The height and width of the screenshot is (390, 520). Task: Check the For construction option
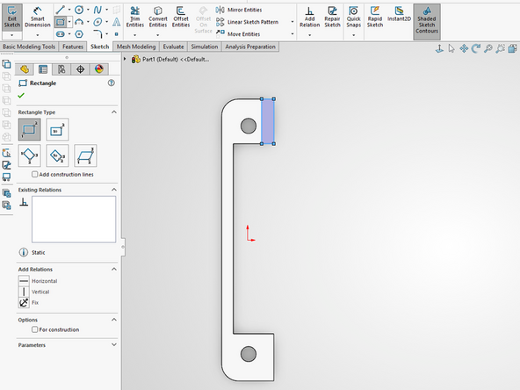pyautogui.click(x=35, y=329)
